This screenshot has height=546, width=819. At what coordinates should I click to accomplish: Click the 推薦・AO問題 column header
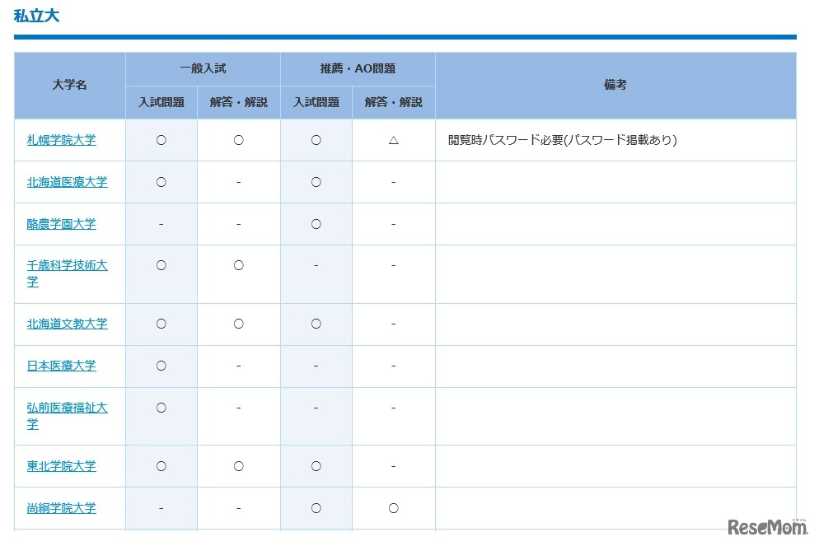[357, 68]
